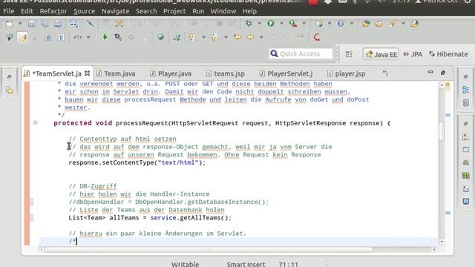Open the Search dropdown arrow
Screen dimensions: 475x267
pos(403,24)
